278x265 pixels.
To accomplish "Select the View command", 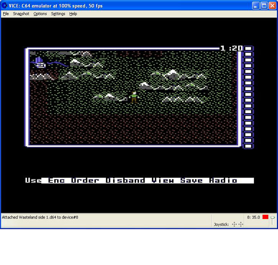I will [163, 181].
